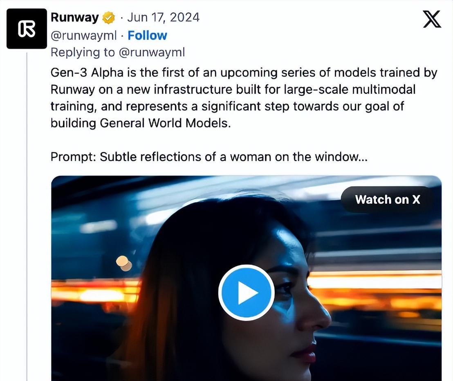Play the video with the blue play button
The width and height of the screenshot is (453, 381).
246,293
